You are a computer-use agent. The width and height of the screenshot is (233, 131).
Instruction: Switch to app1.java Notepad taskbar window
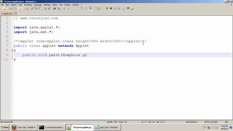coord(107,127)
